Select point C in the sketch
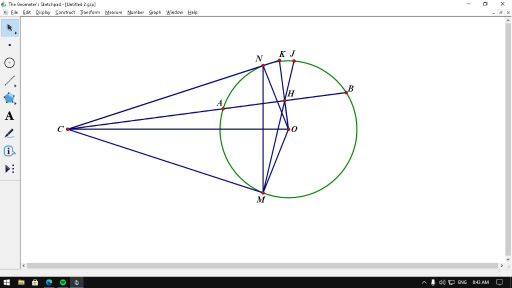The width and height of the screenshot is (512, 288). click(x=68, y=129)
